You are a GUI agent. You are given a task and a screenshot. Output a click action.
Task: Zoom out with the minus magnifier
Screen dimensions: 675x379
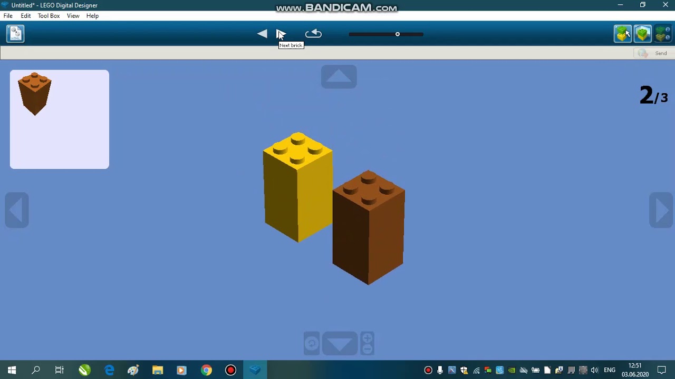tap(368, 350)
